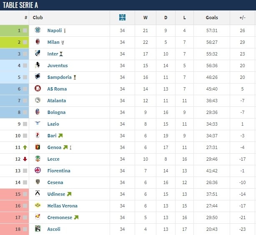Click the Udinese crest icon
Viewport: 256px width, 235px height.
pyautogui.click(x=38, y=194)
